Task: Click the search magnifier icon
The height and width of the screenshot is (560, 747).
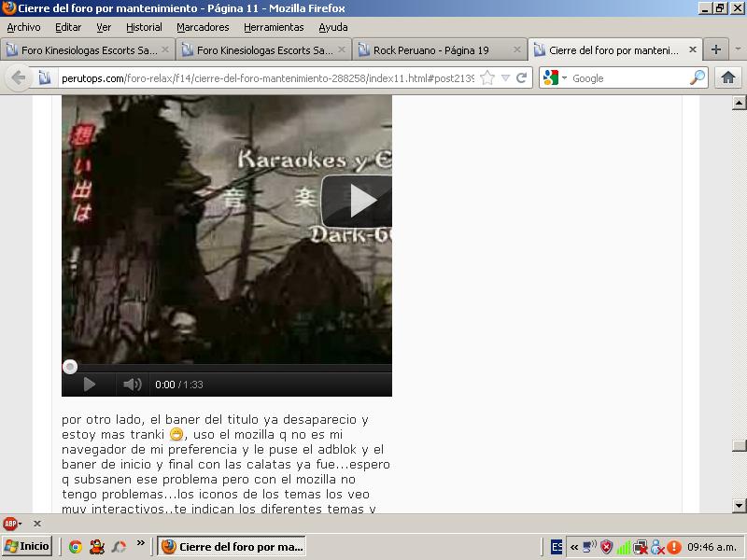Action: pos(697,77)
